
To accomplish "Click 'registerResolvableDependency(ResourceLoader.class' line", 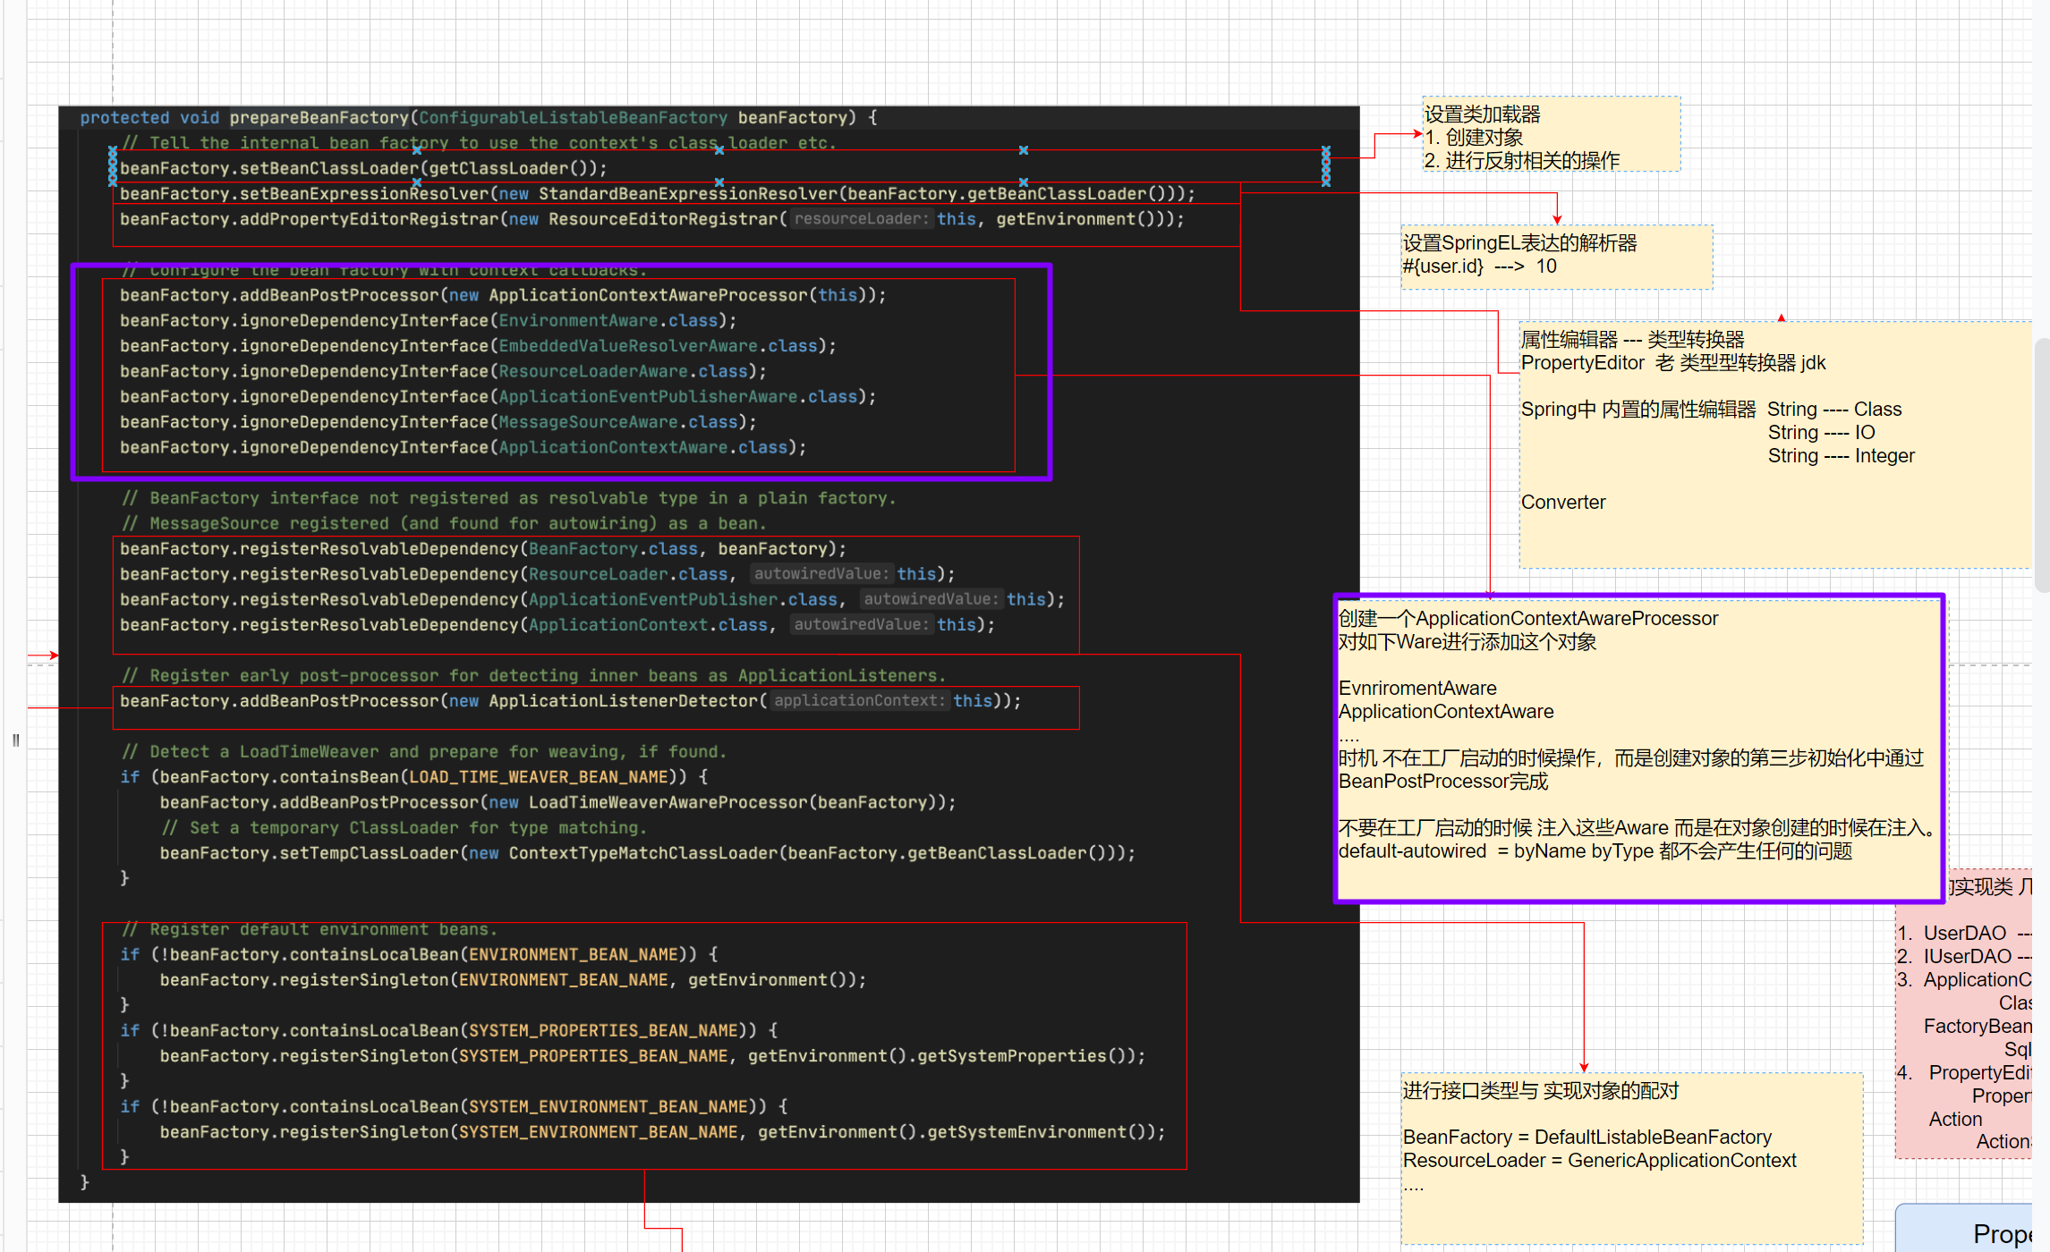I will tap(538, 574).
